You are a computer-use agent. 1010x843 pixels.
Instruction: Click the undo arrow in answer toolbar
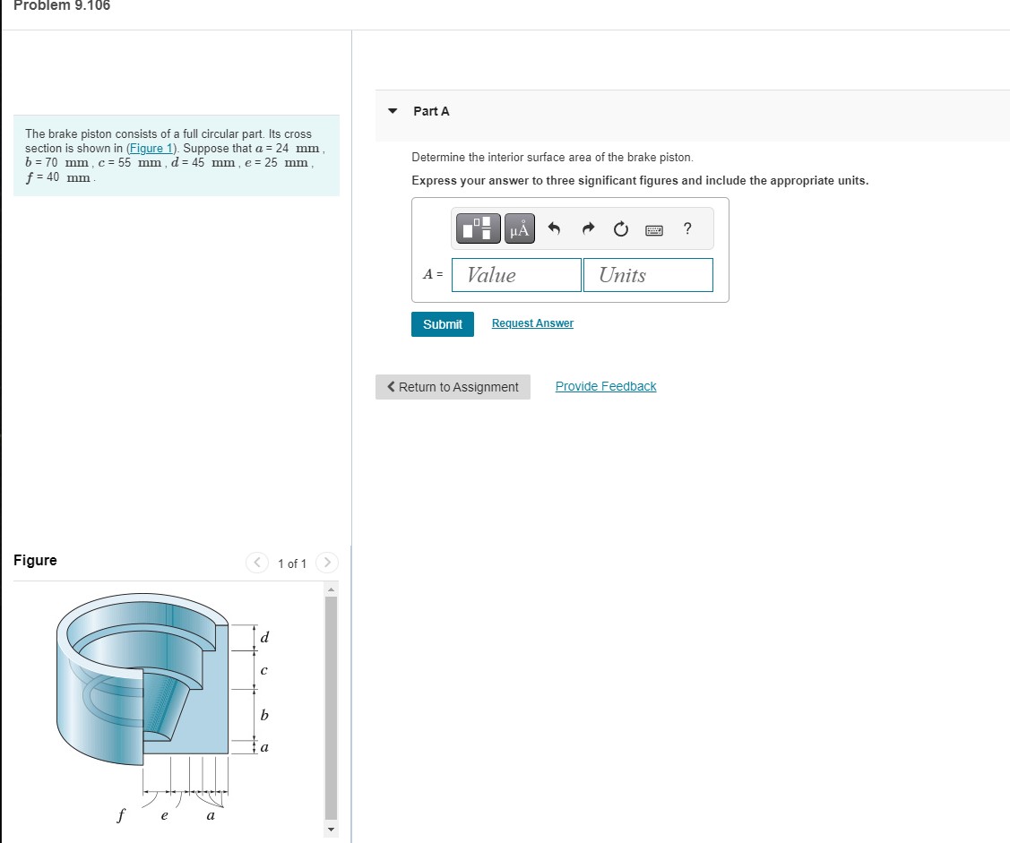tap(554, 228)
